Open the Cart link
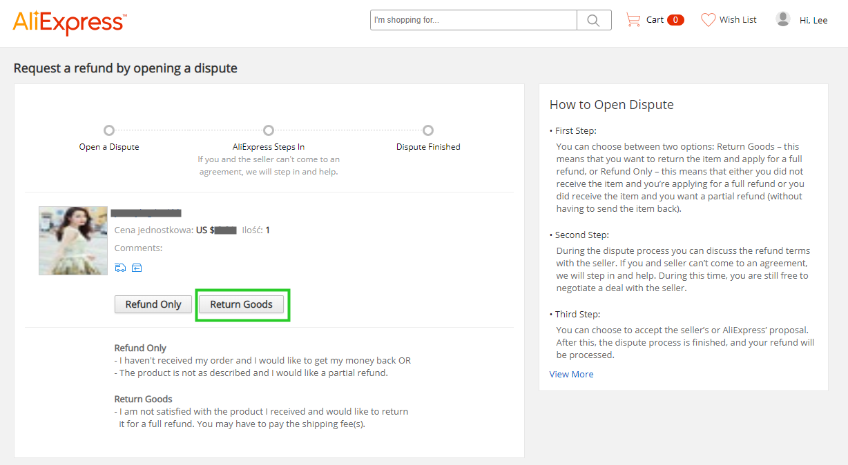 [655, 20]
